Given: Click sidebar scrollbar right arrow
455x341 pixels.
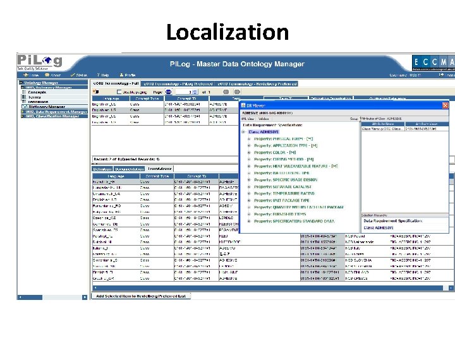Looking at the screenshot, I should pyautogui.click(x=85, y=297).
